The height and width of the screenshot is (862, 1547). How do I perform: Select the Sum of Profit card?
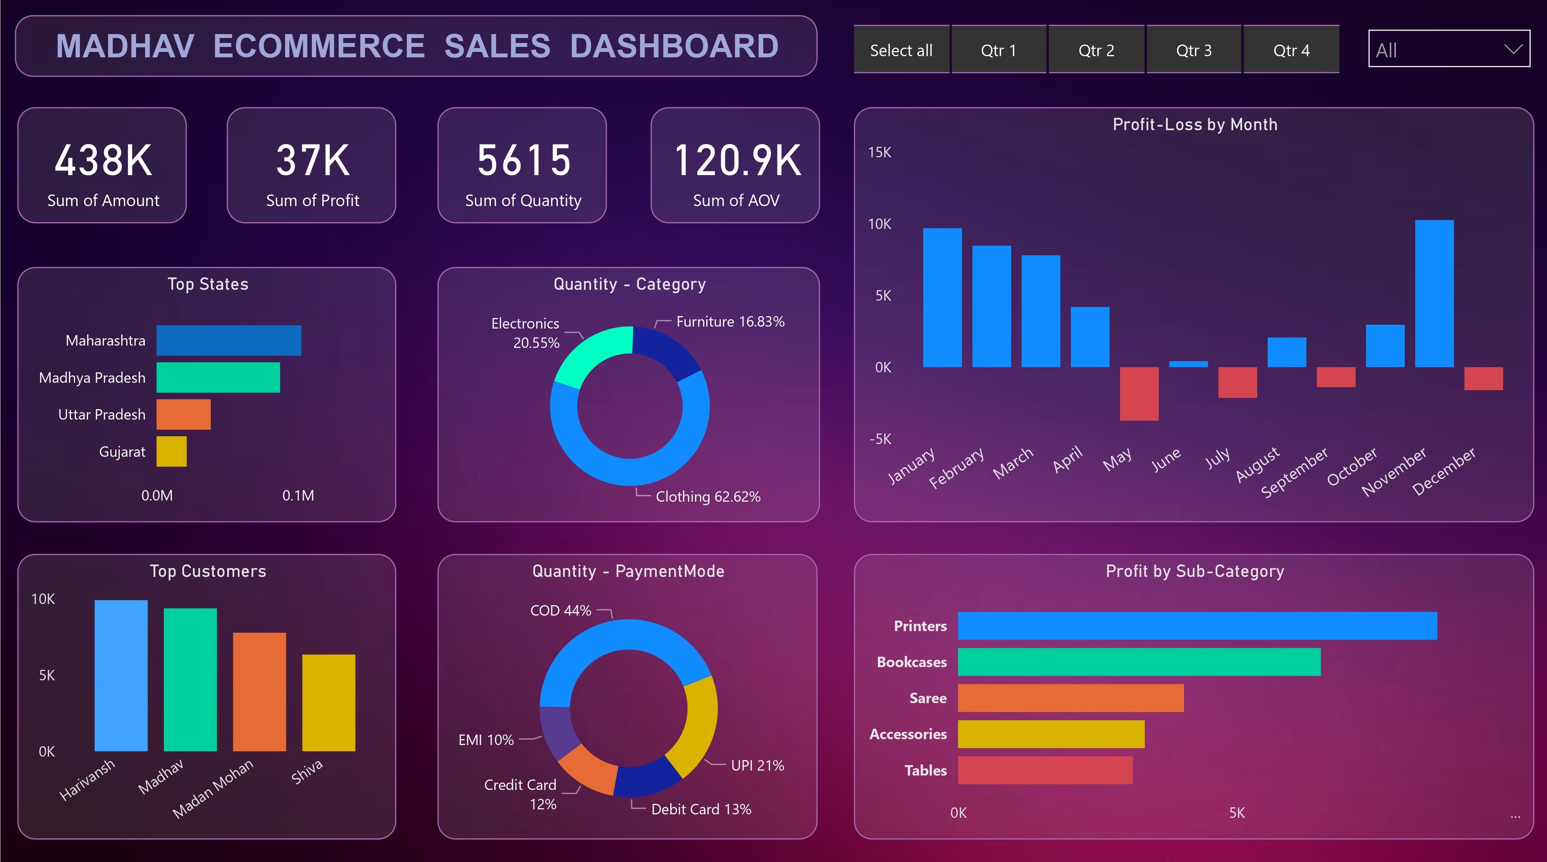click(x=311, y=165)
